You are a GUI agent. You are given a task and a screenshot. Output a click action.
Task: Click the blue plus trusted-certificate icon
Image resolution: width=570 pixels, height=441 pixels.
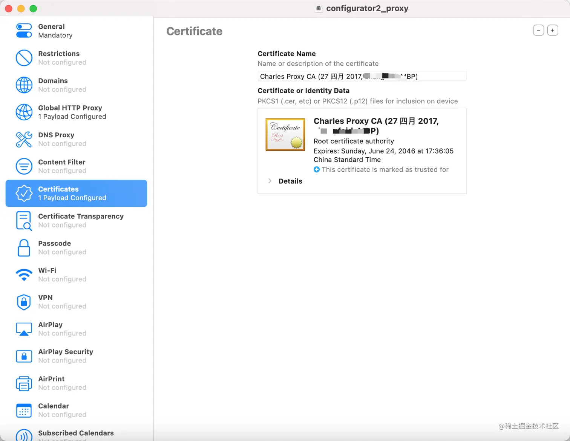pyautogui.click(x=317, y=169)
